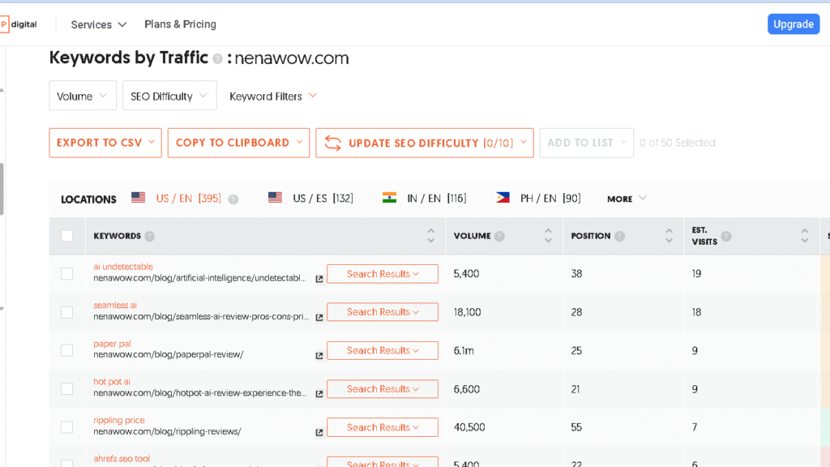
Task: Click the US flag icon for US/EN location
Action: pyautogui.click(x=138, y=196)
